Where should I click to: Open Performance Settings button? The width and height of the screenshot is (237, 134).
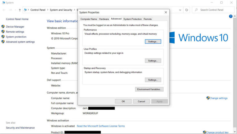click(x=153, y=42)
